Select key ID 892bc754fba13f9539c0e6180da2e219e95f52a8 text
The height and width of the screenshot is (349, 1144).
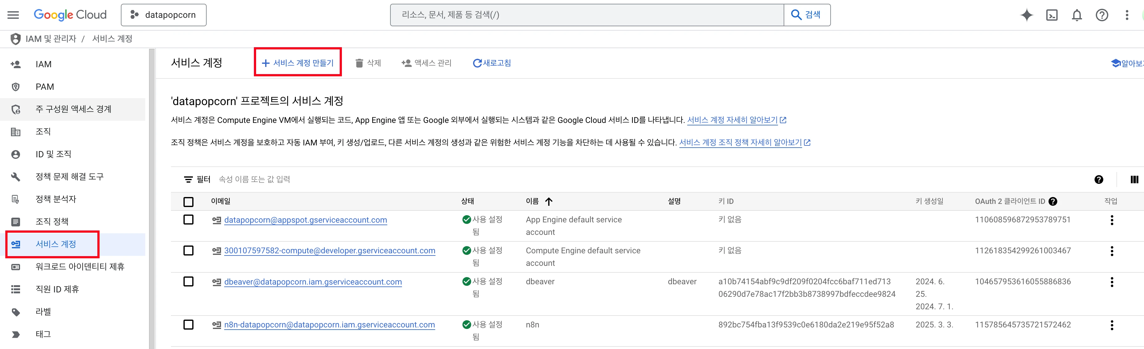(806, 325)
